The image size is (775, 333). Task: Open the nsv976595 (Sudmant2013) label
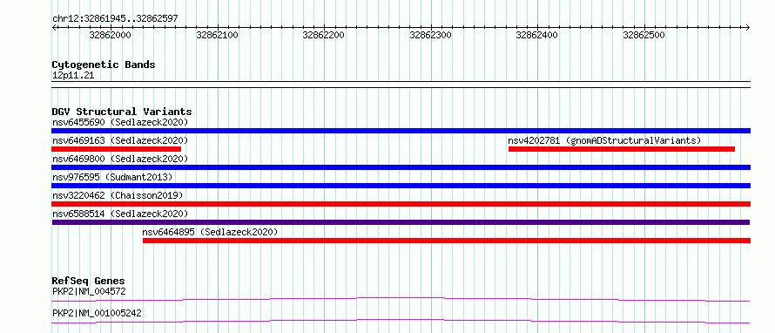click(x=112, y=177)
